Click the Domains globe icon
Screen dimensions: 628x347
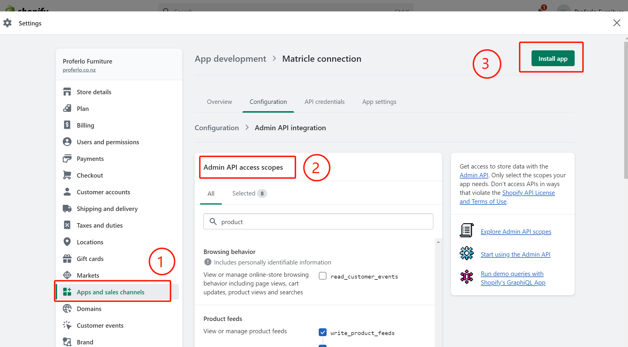pyautogui.click(x=67, y=309)
